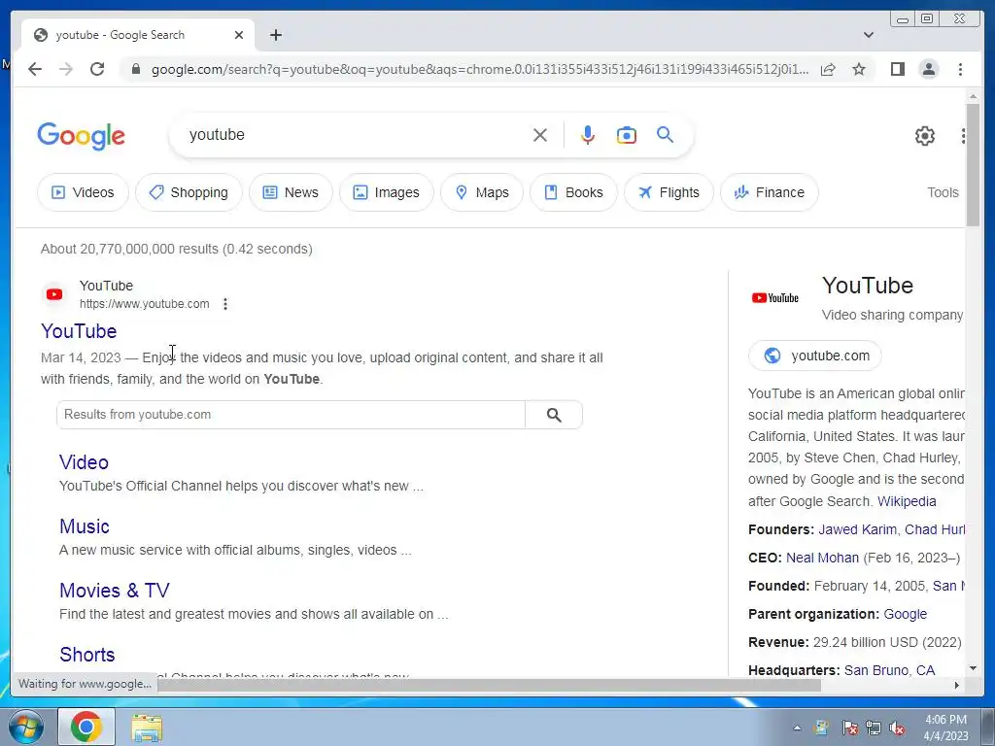This screenshot has width=995, height=746.
Task: Click the horizontal scroll right arrow
Action: [956, 685]
